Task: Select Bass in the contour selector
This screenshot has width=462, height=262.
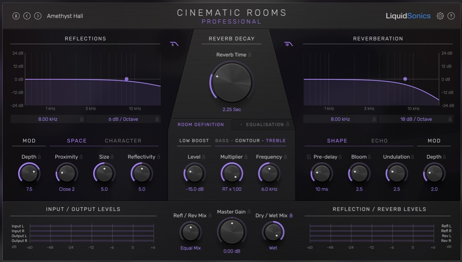Action: pyautogui.click(x=222, y=141)
